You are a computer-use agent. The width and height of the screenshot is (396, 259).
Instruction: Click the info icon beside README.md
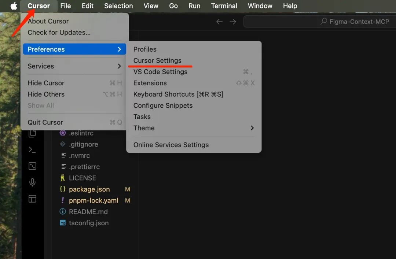[x=63, y=211]
